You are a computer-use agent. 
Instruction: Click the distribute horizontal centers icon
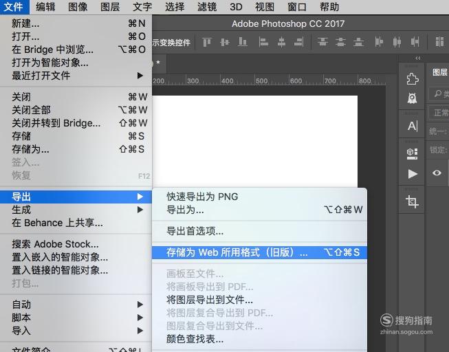[397, 42]
